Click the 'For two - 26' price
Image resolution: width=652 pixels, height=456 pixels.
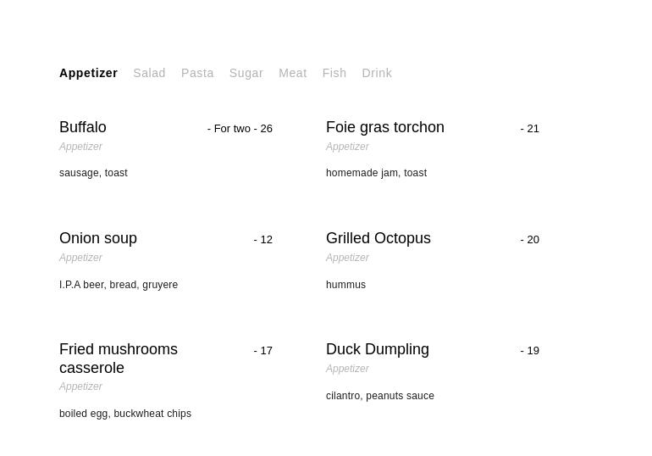click(x=240, y=129)
